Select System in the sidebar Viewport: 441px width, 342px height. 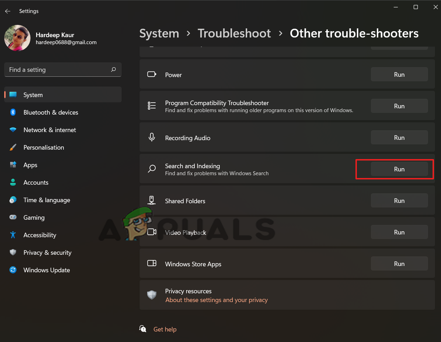(x=33, y=95)
